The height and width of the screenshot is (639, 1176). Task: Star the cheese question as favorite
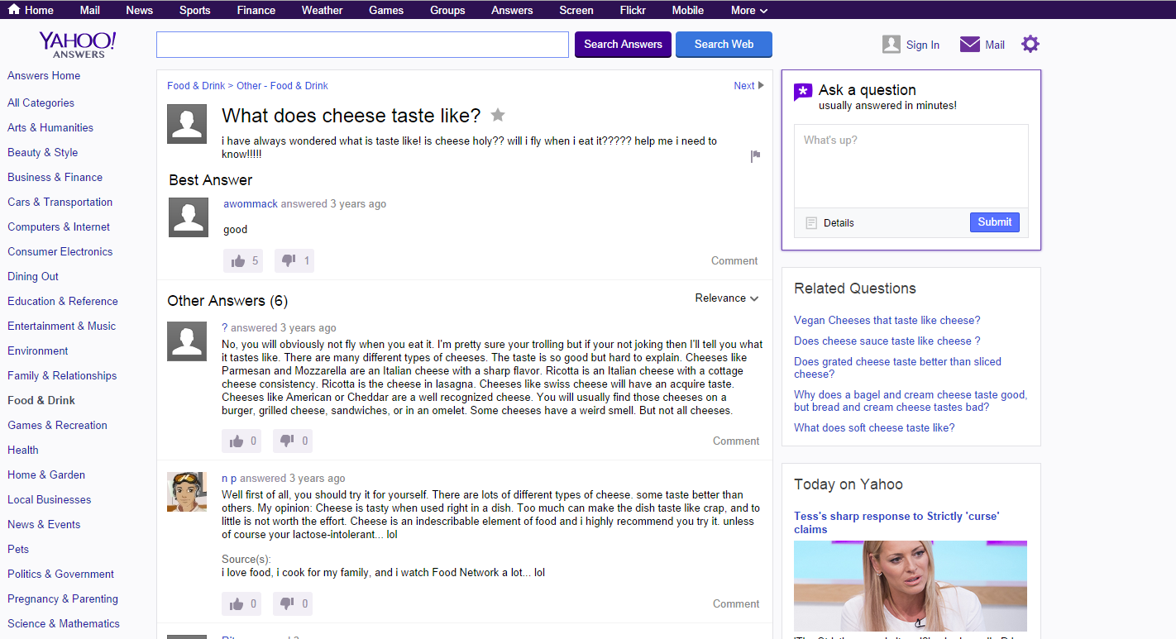pyautogui.click(x=498, y=115)
